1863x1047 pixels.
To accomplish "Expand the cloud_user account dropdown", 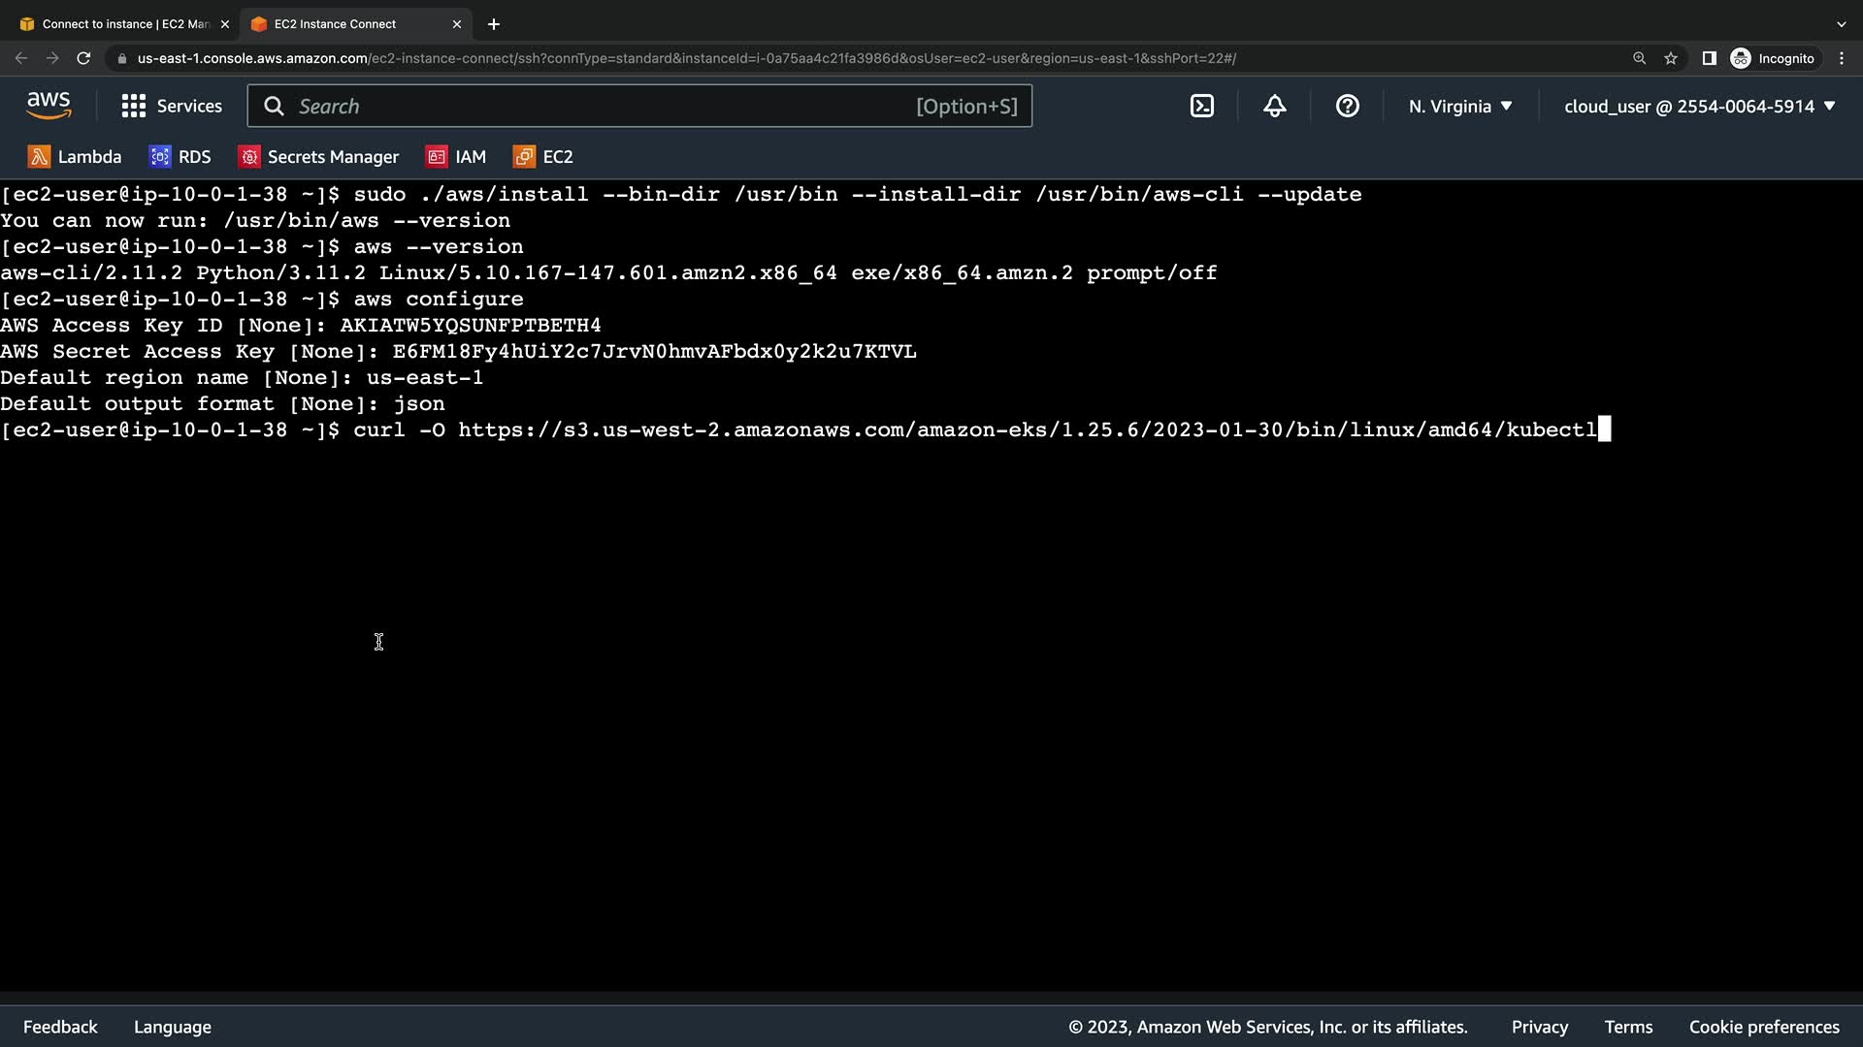I will [x=1699, y=107].
